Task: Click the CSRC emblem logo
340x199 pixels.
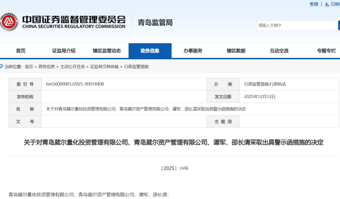Action: coord(9,22)
